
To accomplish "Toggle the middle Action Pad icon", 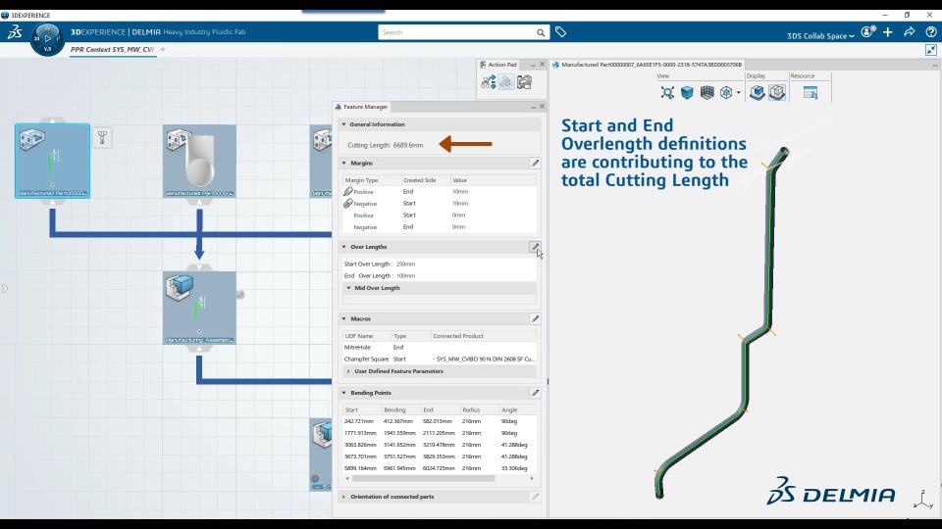I will [506, 81].
